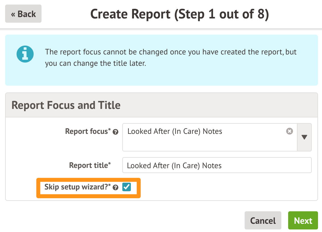
Task: Clear the selected Report focus value
Action: coord(289,131)
